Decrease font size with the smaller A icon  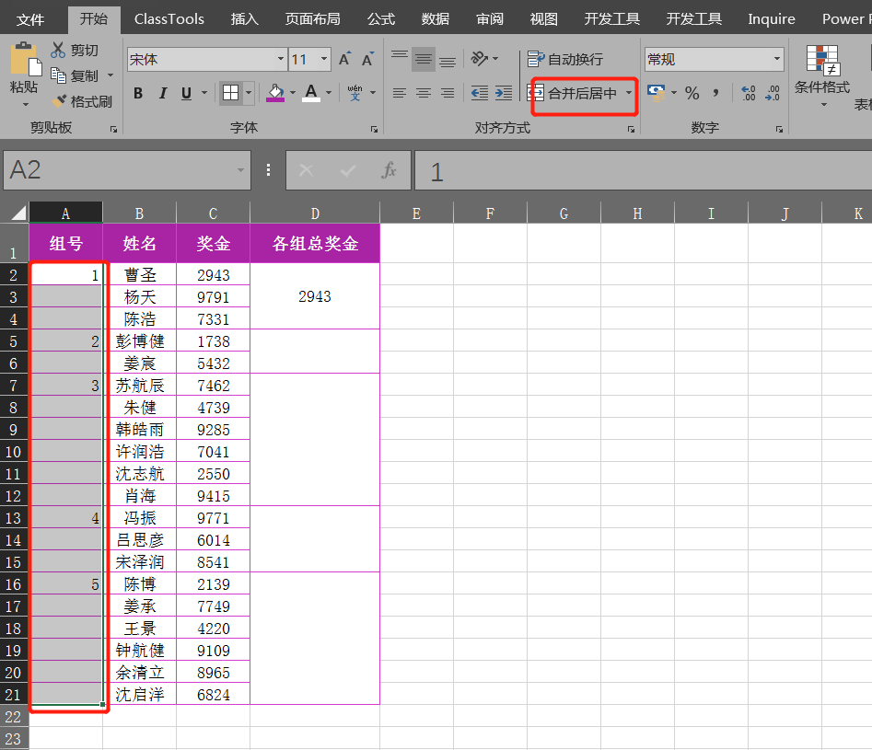(367, 59)
